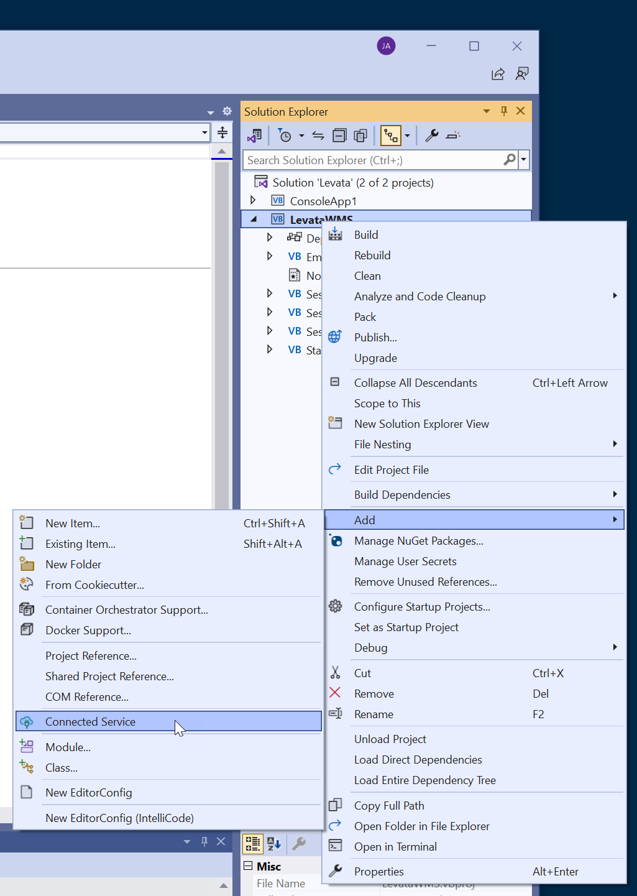This screenshot has width=637, height=896.
Task: Select Cut with scissors icon
Action: [x=474, y=673]
